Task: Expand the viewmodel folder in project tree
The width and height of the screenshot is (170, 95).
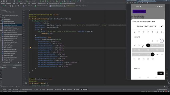Action: 7,20
